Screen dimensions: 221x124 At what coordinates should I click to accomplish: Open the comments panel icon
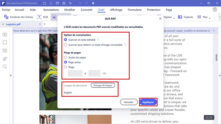pyautogui.click(x=5, y=51)
